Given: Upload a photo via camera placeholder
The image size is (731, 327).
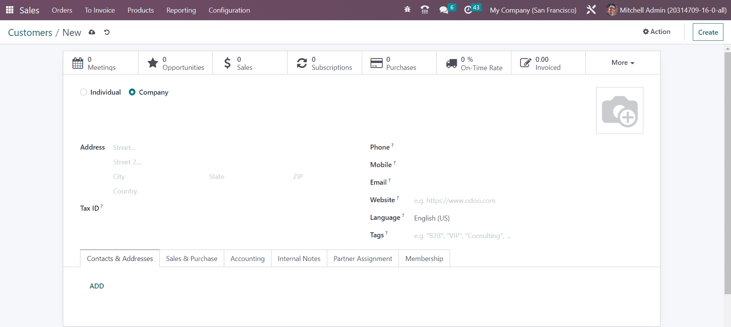Looking at the screenshot, I should pyautogui.click(x=619, y=111).
